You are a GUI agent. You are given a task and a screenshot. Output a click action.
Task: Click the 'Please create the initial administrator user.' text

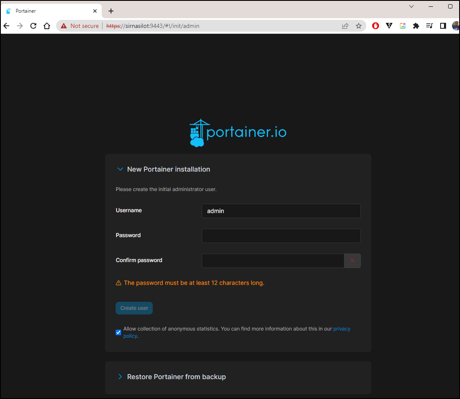166,189
